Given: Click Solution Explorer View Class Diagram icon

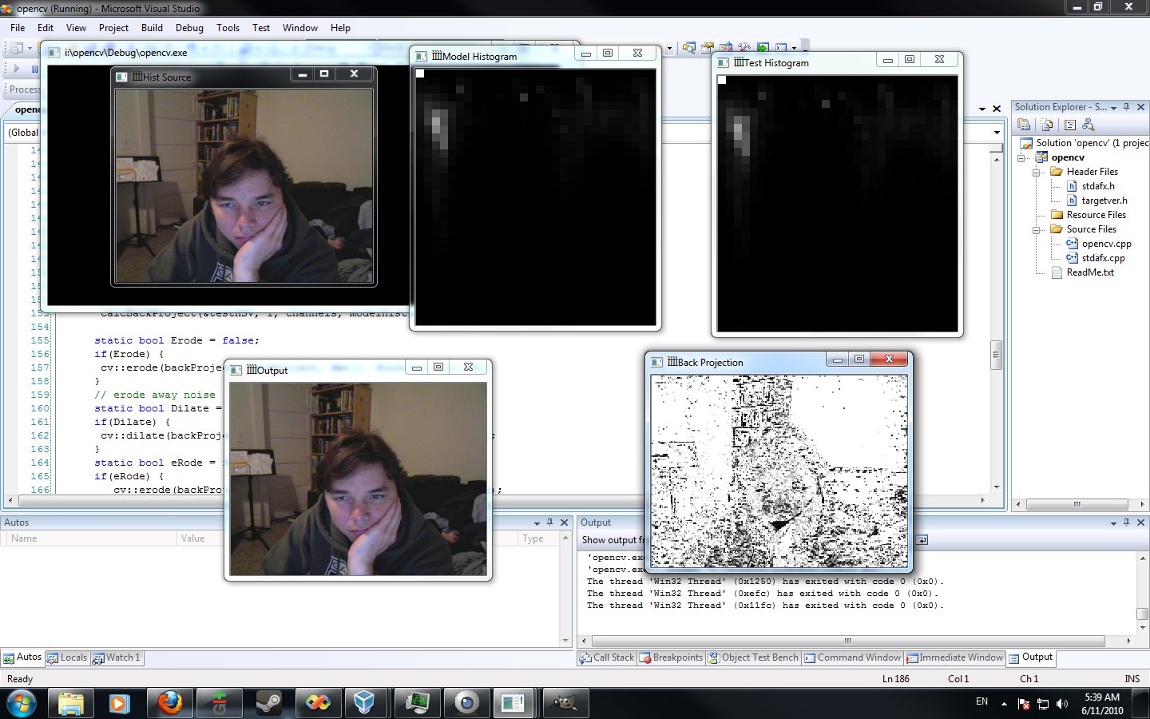Looking at the screenshot, I should 1088,125.
